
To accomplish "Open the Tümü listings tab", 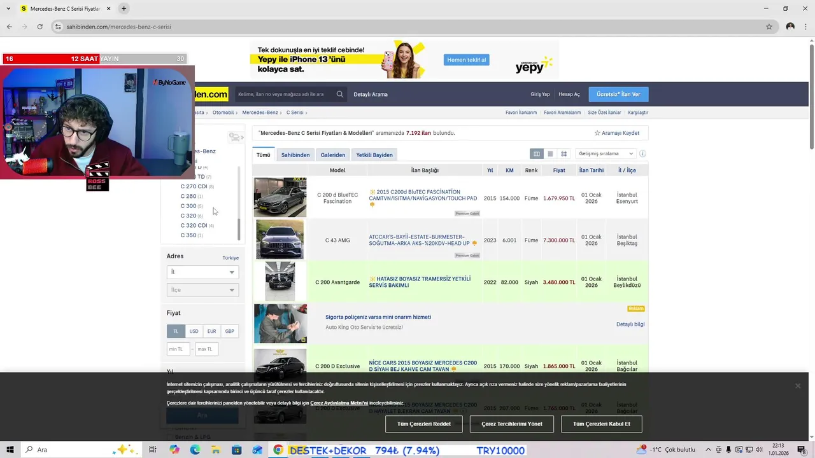I will 263,155.
